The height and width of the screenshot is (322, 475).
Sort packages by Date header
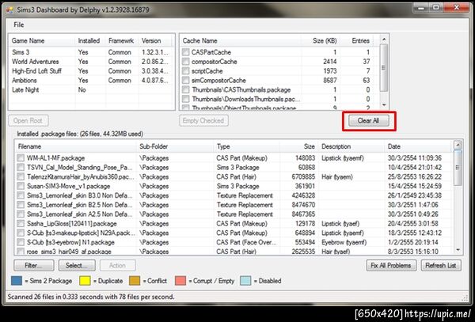418,146
